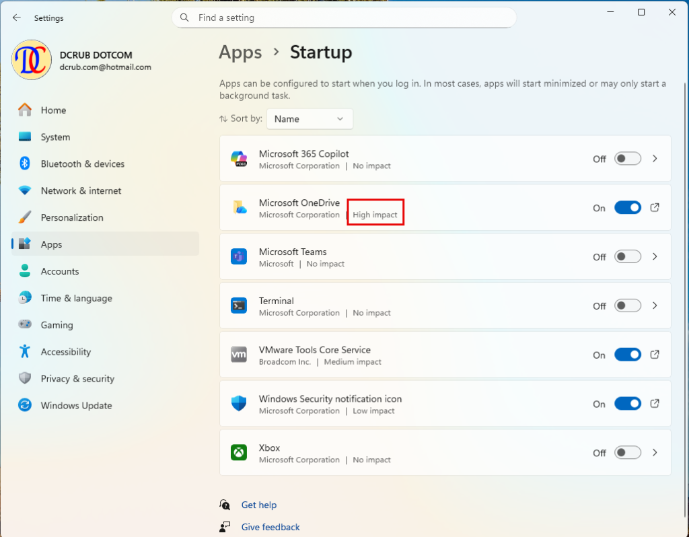
Task: Disable Windows Security notification icon toggle
Action: pyautogui.click(x=628, y=403)
